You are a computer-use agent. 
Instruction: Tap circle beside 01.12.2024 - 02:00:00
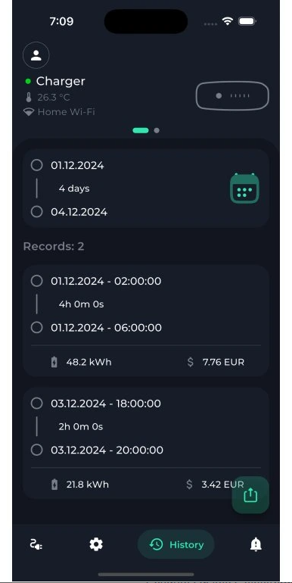pos(36,281)
